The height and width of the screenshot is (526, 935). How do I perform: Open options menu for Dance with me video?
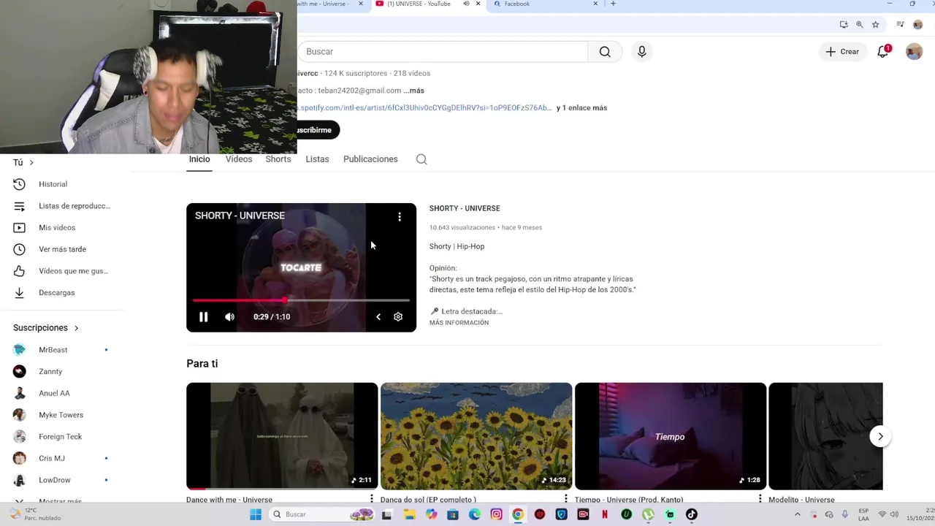[x=372, y=499]
